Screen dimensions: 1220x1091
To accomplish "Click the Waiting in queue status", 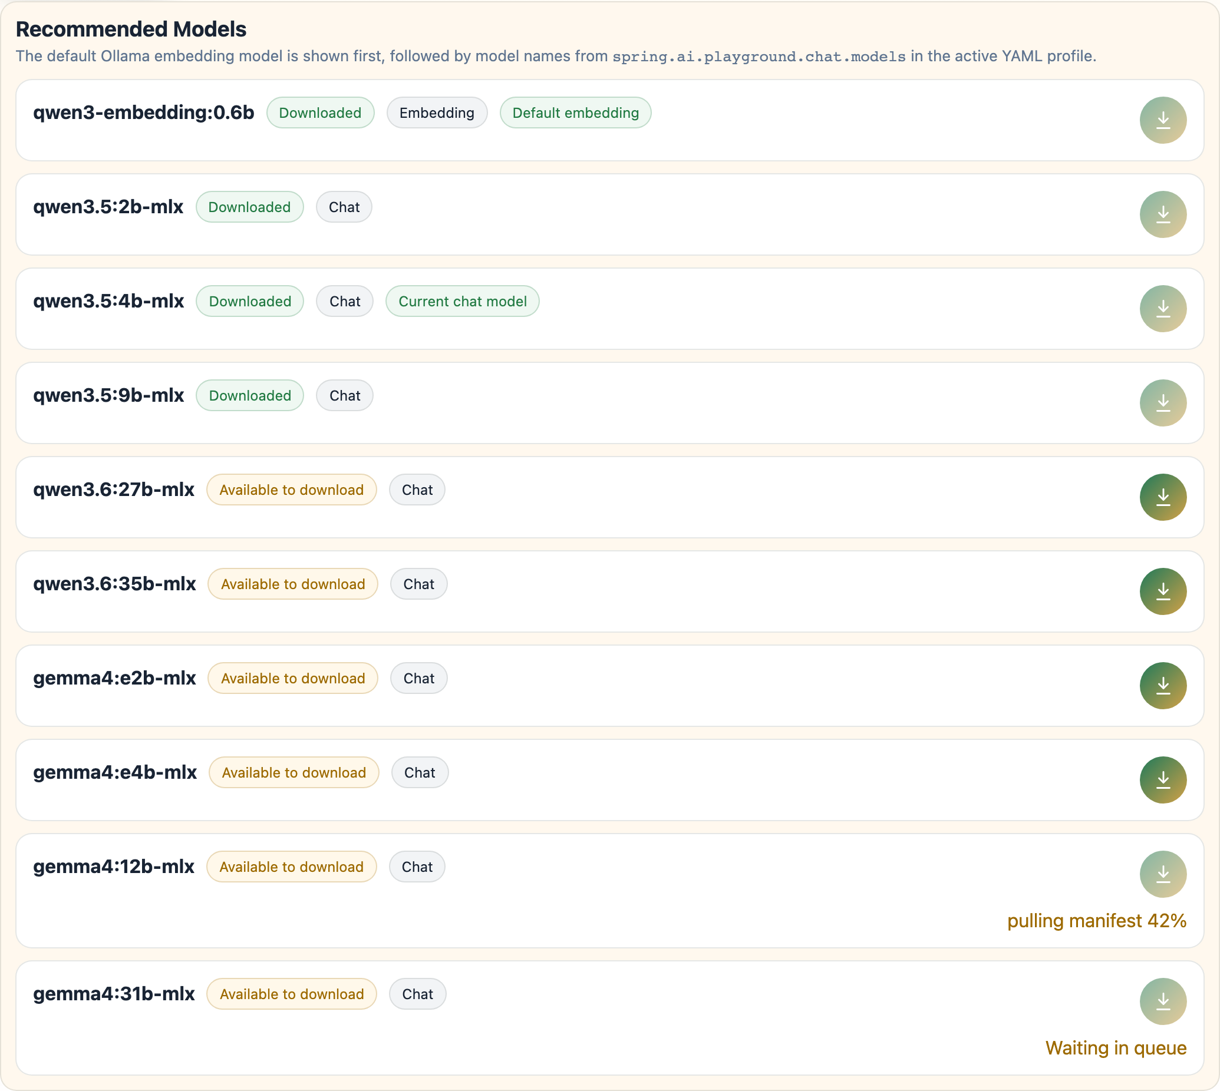I will click(1116, 1048).
